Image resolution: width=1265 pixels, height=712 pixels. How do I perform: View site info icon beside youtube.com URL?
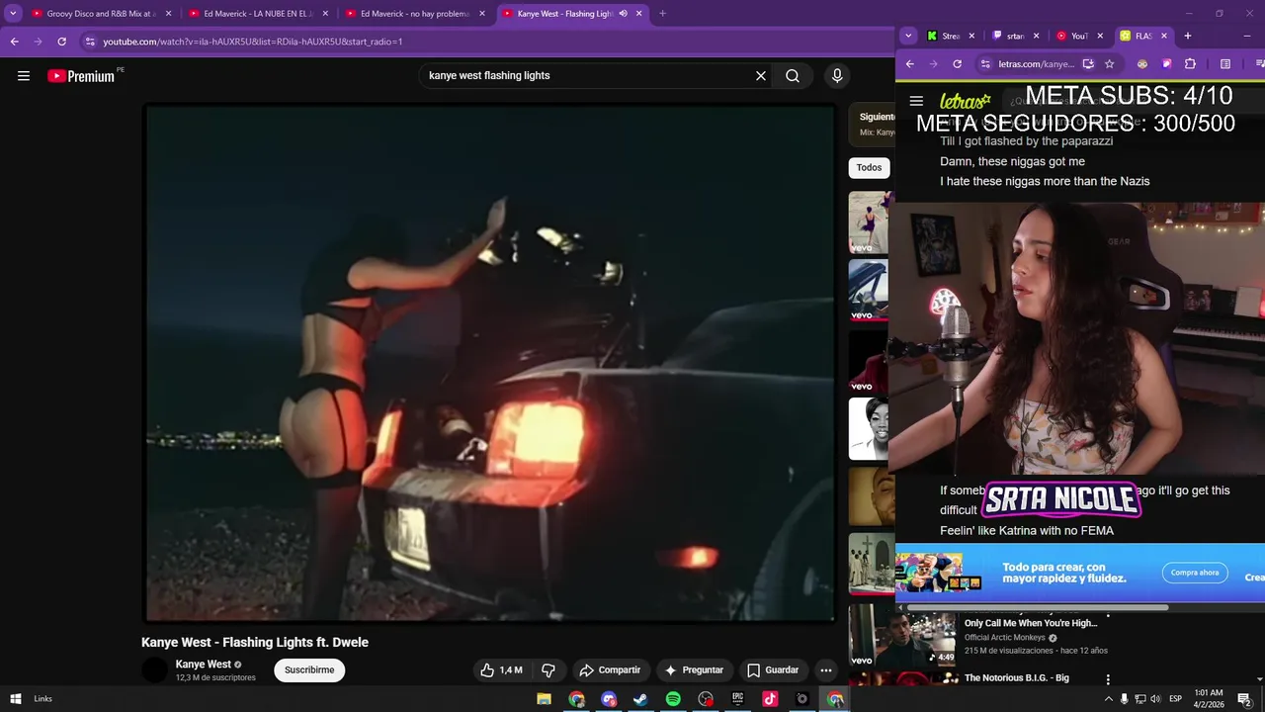(x=90, y=42)
